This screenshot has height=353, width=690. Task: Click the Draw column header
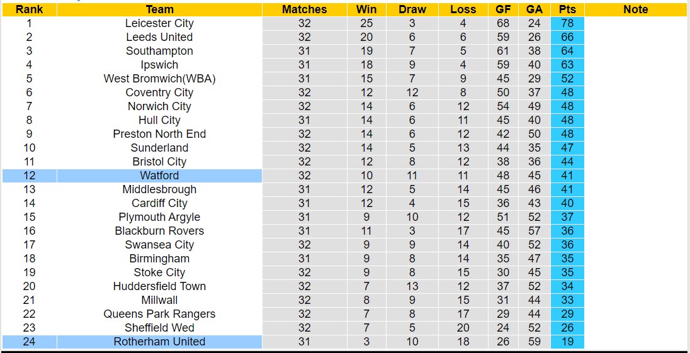click(x=412, y=9)
